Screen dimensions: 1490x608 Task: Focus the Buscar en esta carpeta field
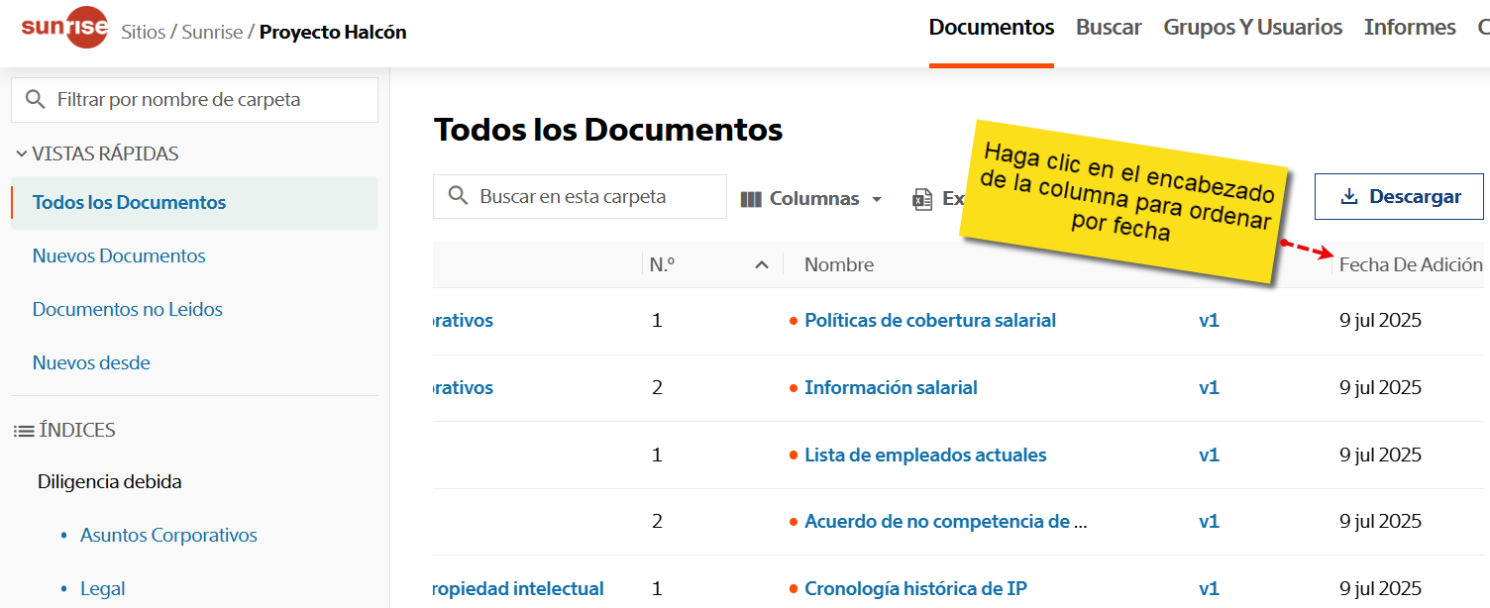(580, 196)
